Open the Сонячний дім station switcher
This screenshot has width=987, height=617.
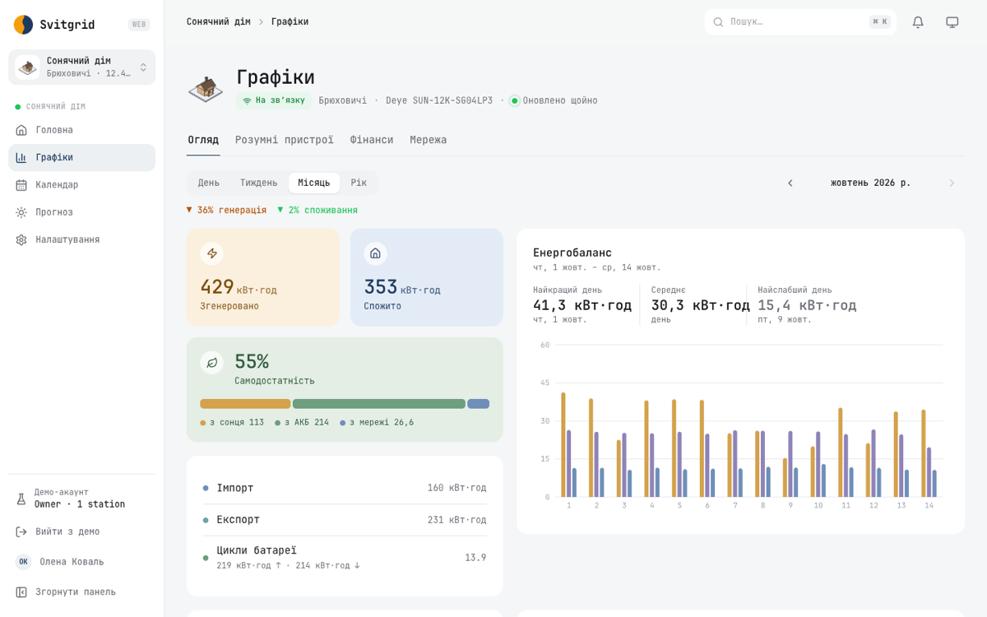(x=81, y=67)
